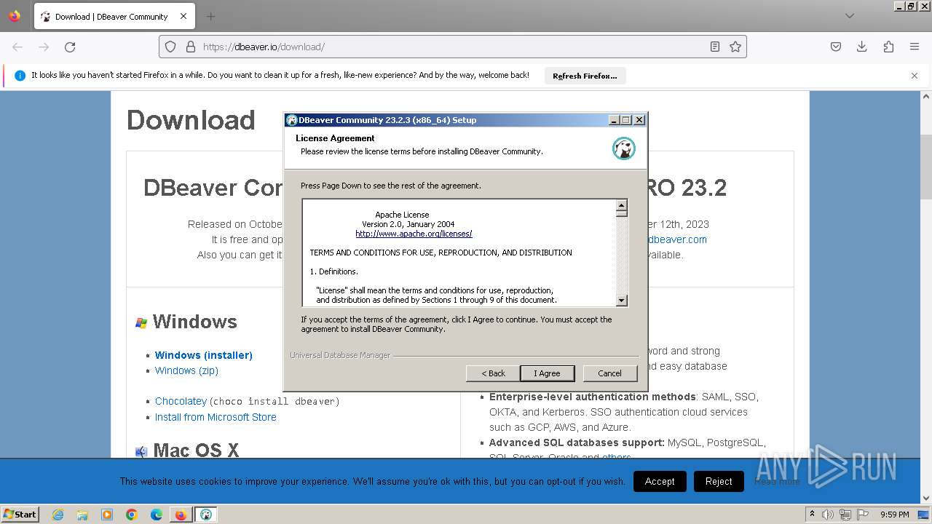Open the volume speaker tray icon
This screenshot has width=932, height=524.
coord(828,515)
